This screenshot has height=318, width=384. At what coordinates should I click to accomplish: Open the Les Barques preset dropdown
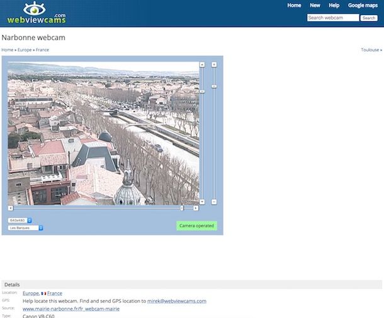tap(25, 228)
